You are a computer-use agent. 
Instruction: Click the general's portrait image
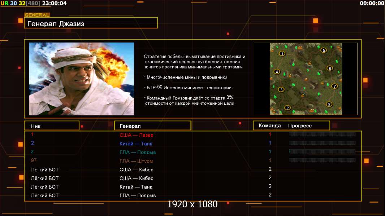tap(81, 79)
